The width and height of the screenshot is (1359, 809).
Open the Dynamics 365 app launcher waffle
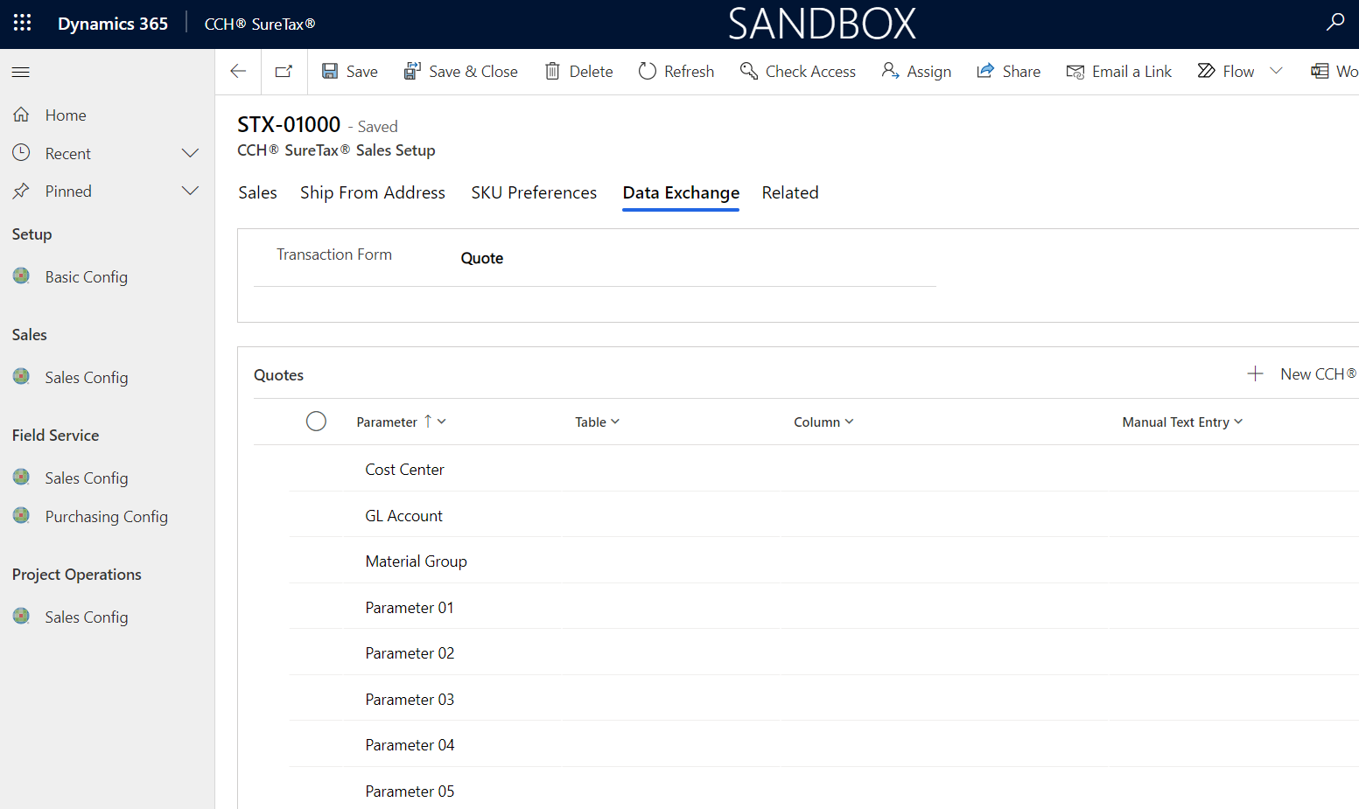(23, 24)
